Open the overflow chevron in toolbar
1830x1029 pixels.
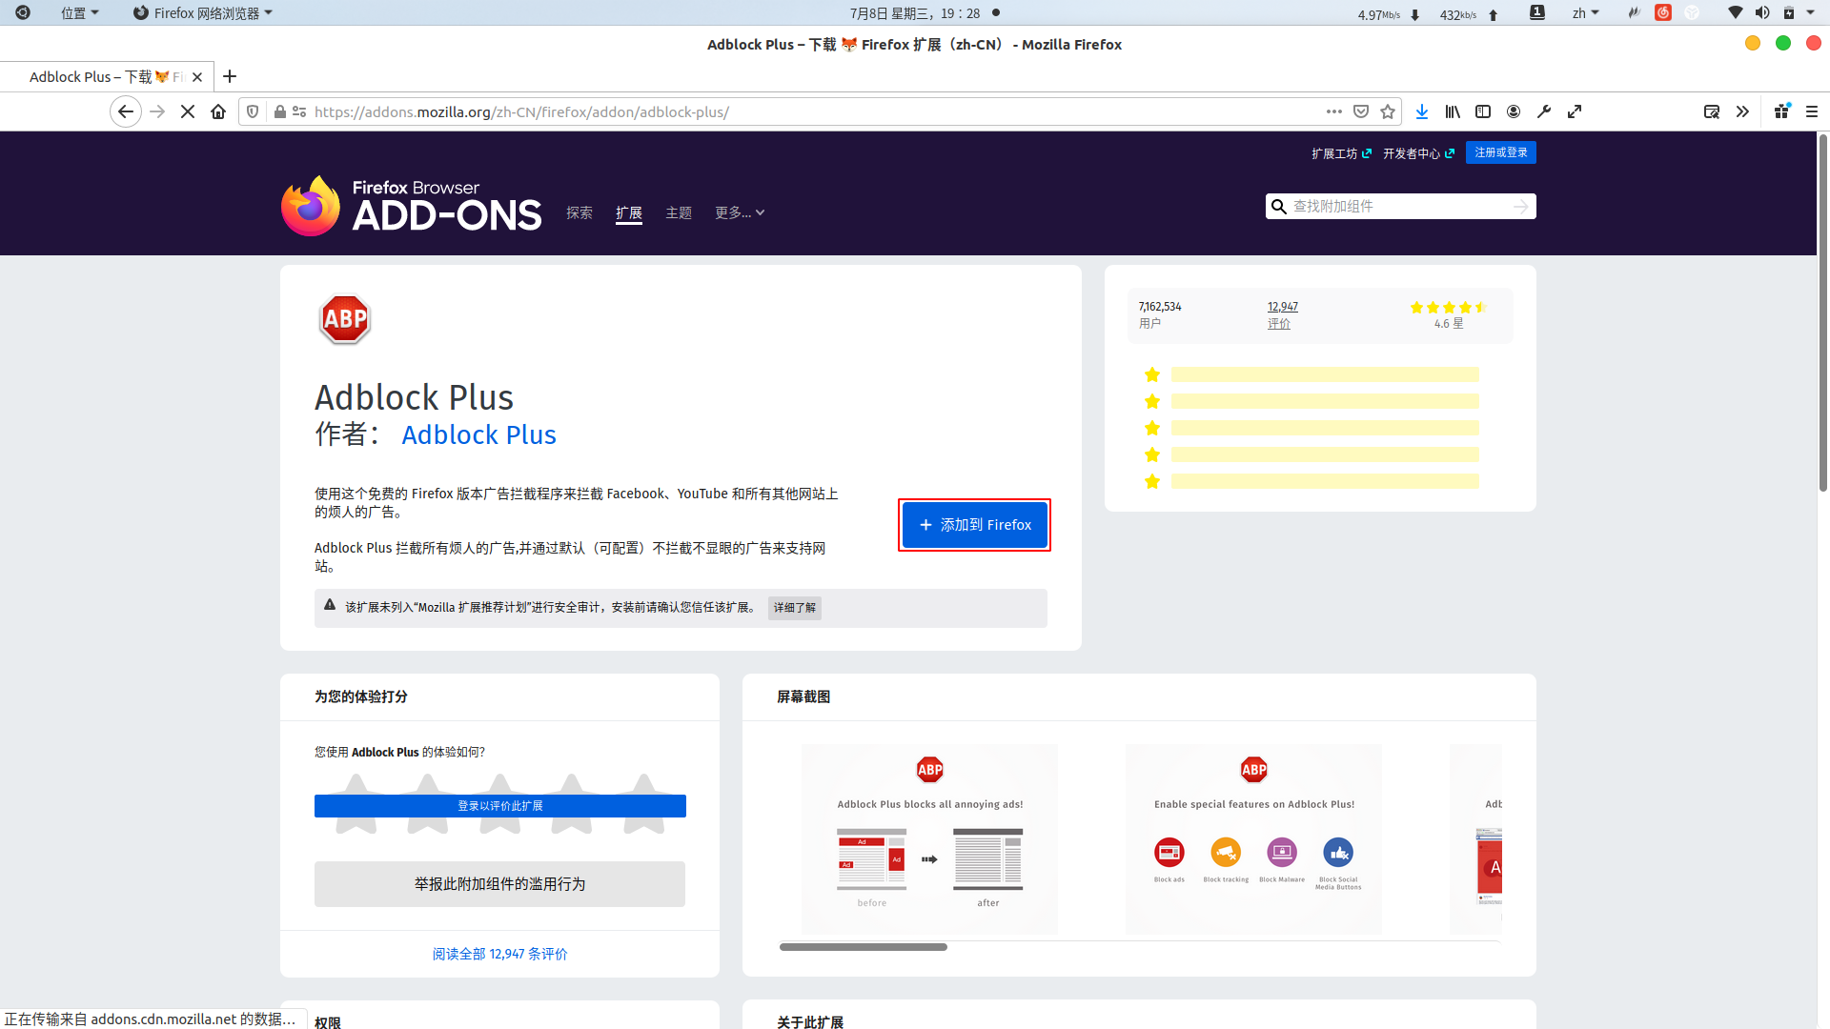pos(1743,111)
